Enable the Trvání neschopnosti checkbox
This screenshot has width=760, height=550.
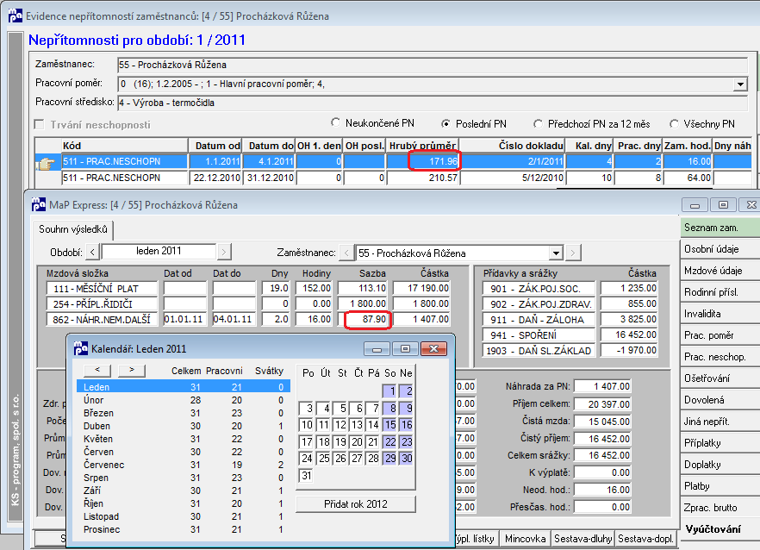point(40,125)
